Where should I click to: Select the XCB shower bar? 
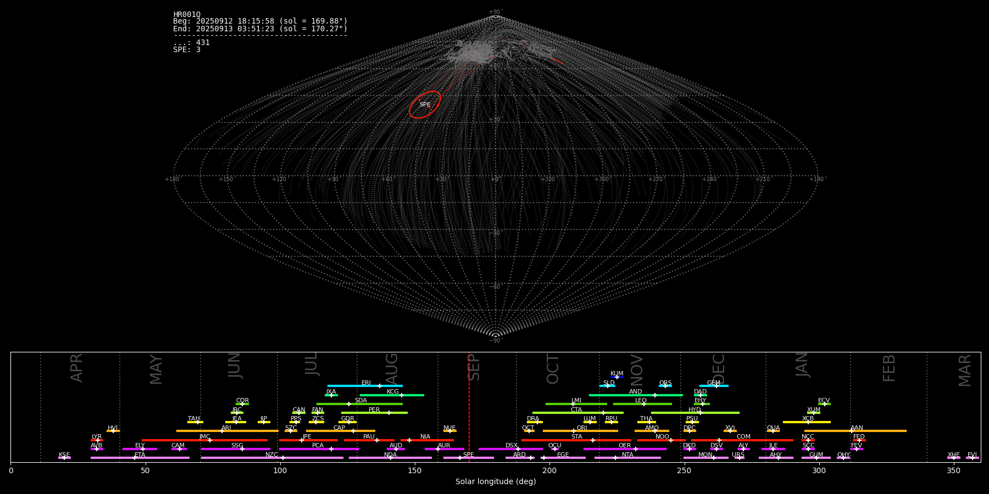pos(807,422)
